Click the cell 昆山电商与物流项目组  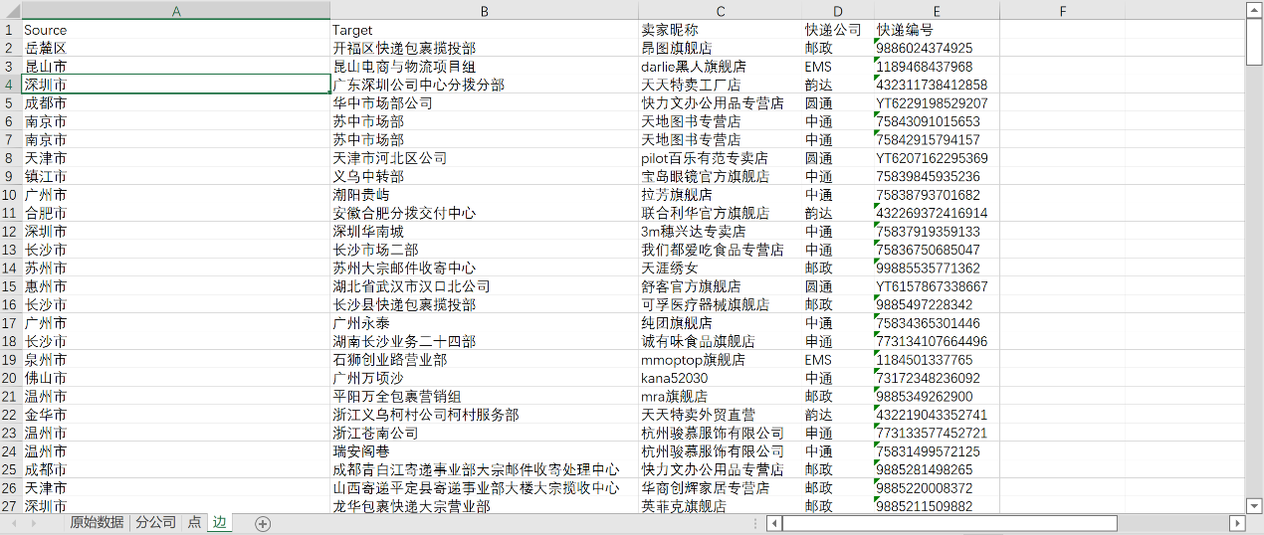pos(485,67)
